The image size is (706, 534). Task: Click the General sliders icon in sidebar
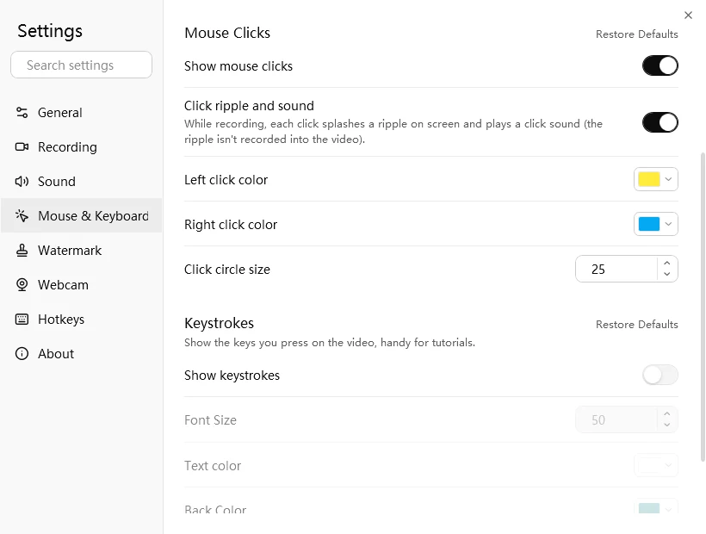tap(22, 112)
